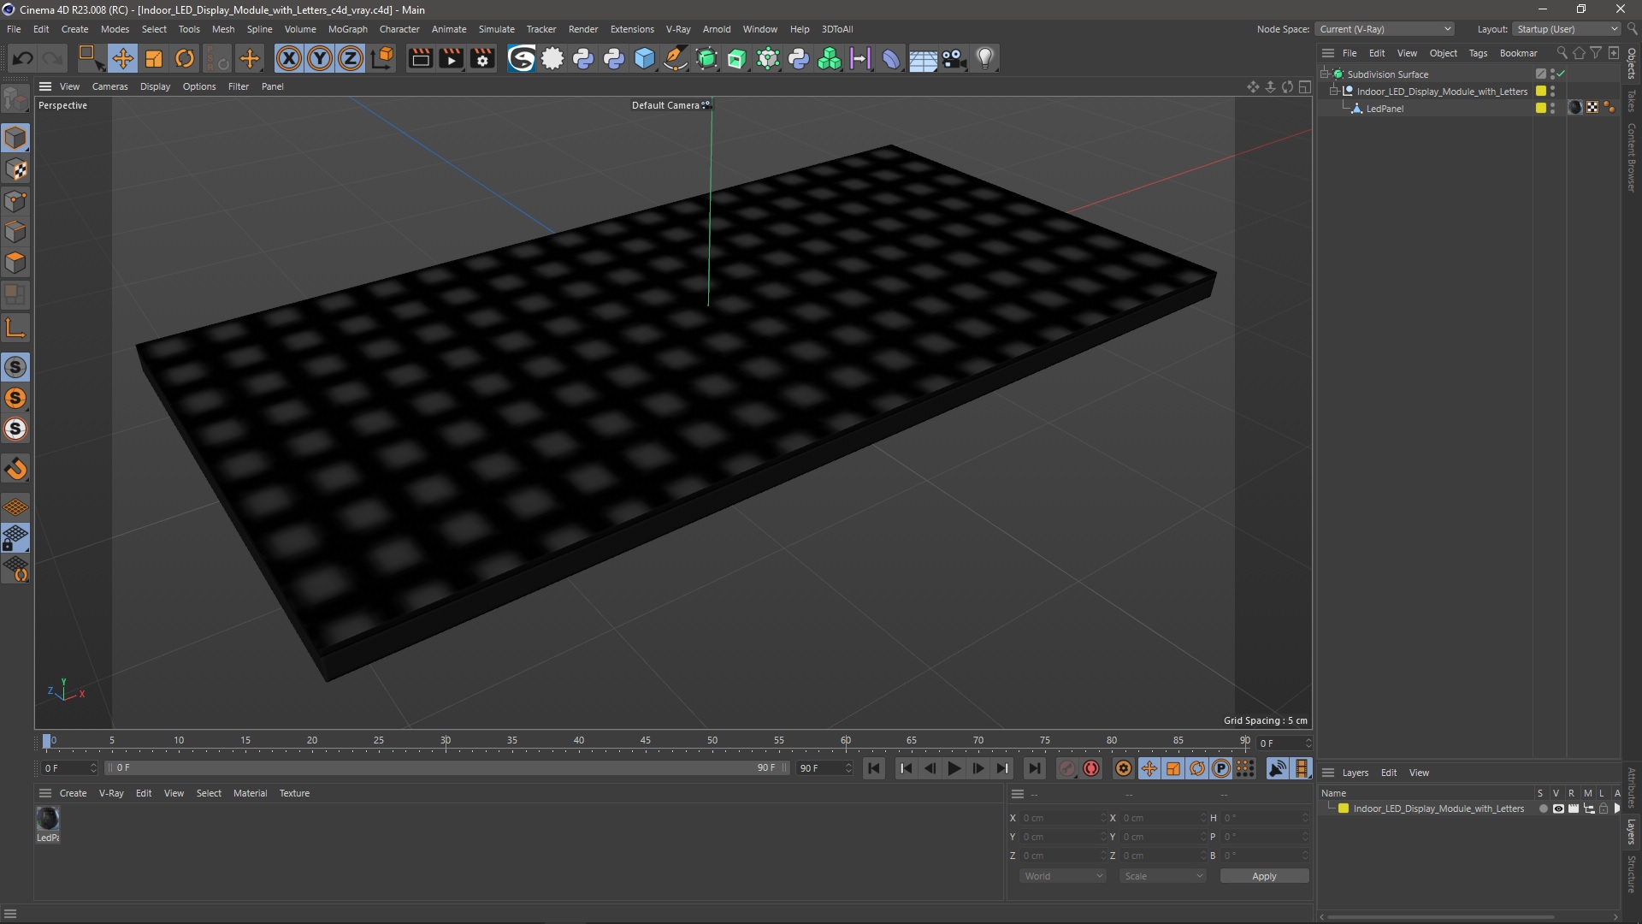
Task: Open the Scale mode dropdown
Action: [x=1163, y=876]
